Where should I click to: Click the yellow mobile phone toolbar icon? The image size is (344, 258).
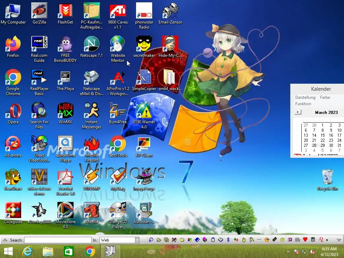244,240
